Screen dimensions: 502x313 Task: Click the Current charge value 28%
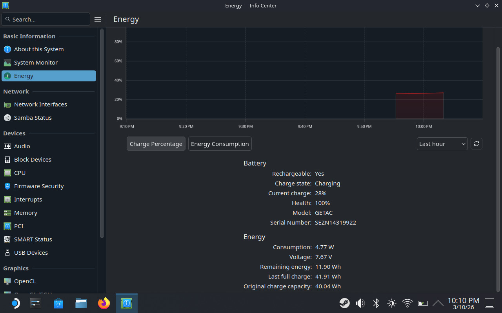(320, 193)
